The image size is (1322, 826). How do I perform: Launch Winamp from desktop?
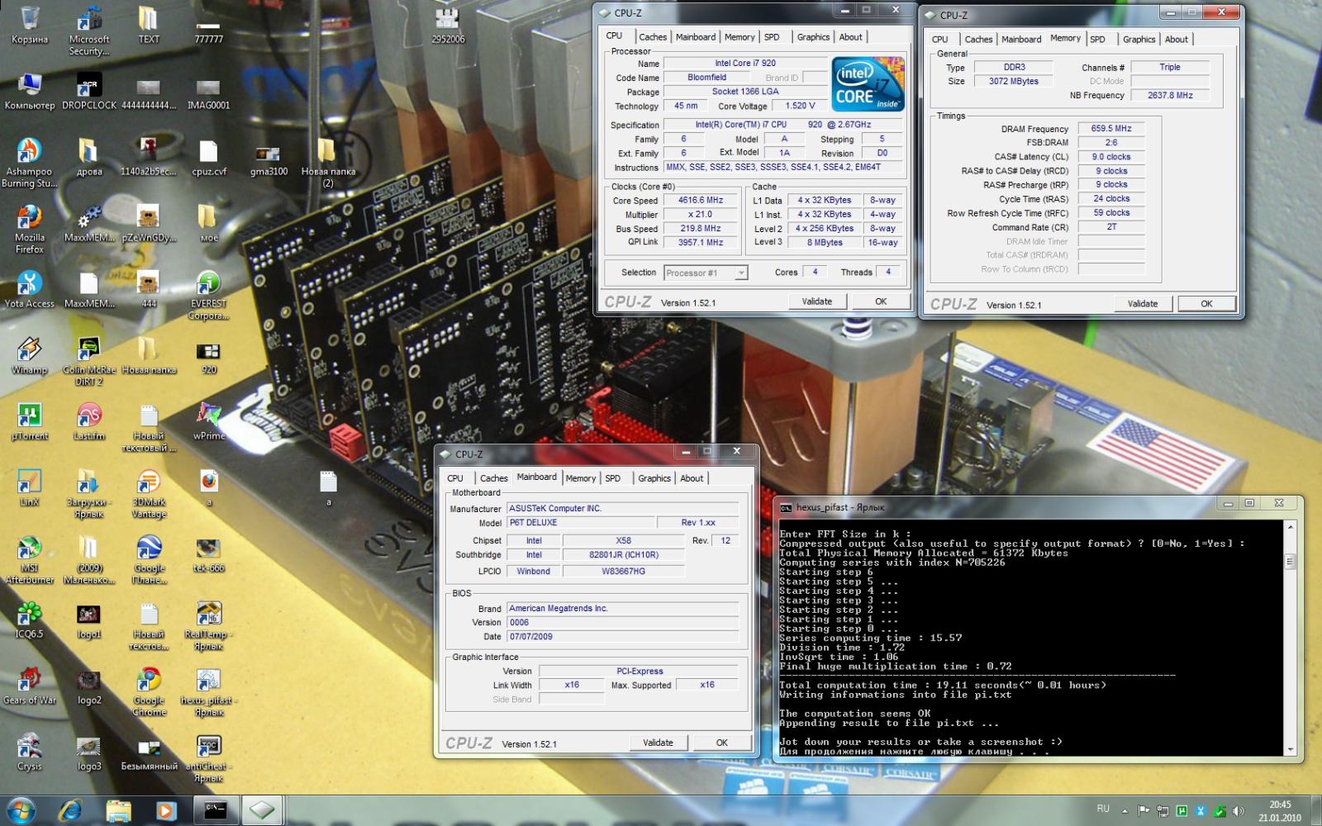(30, 356)
